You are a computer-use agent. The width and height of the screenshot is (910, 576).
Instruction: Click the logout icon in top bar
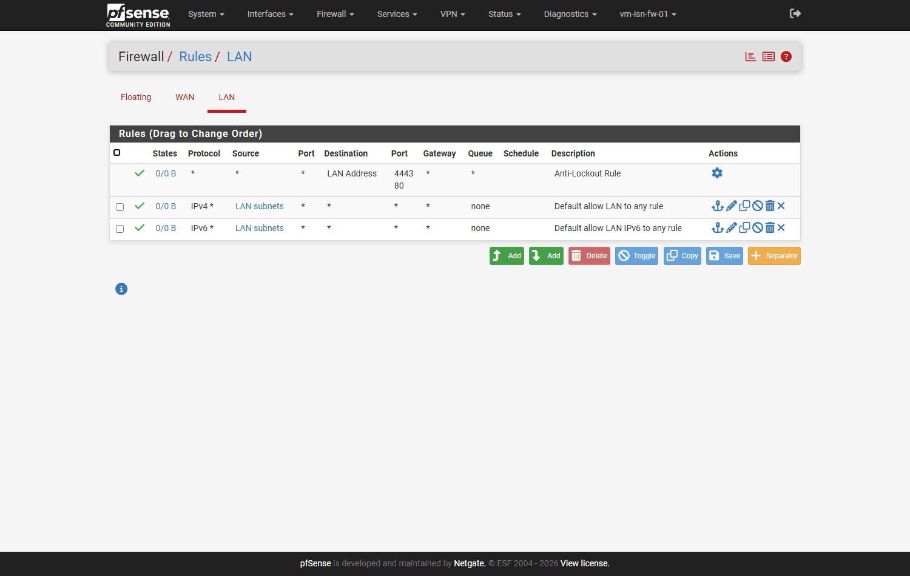pyautogui.click(x=795, y=13)
